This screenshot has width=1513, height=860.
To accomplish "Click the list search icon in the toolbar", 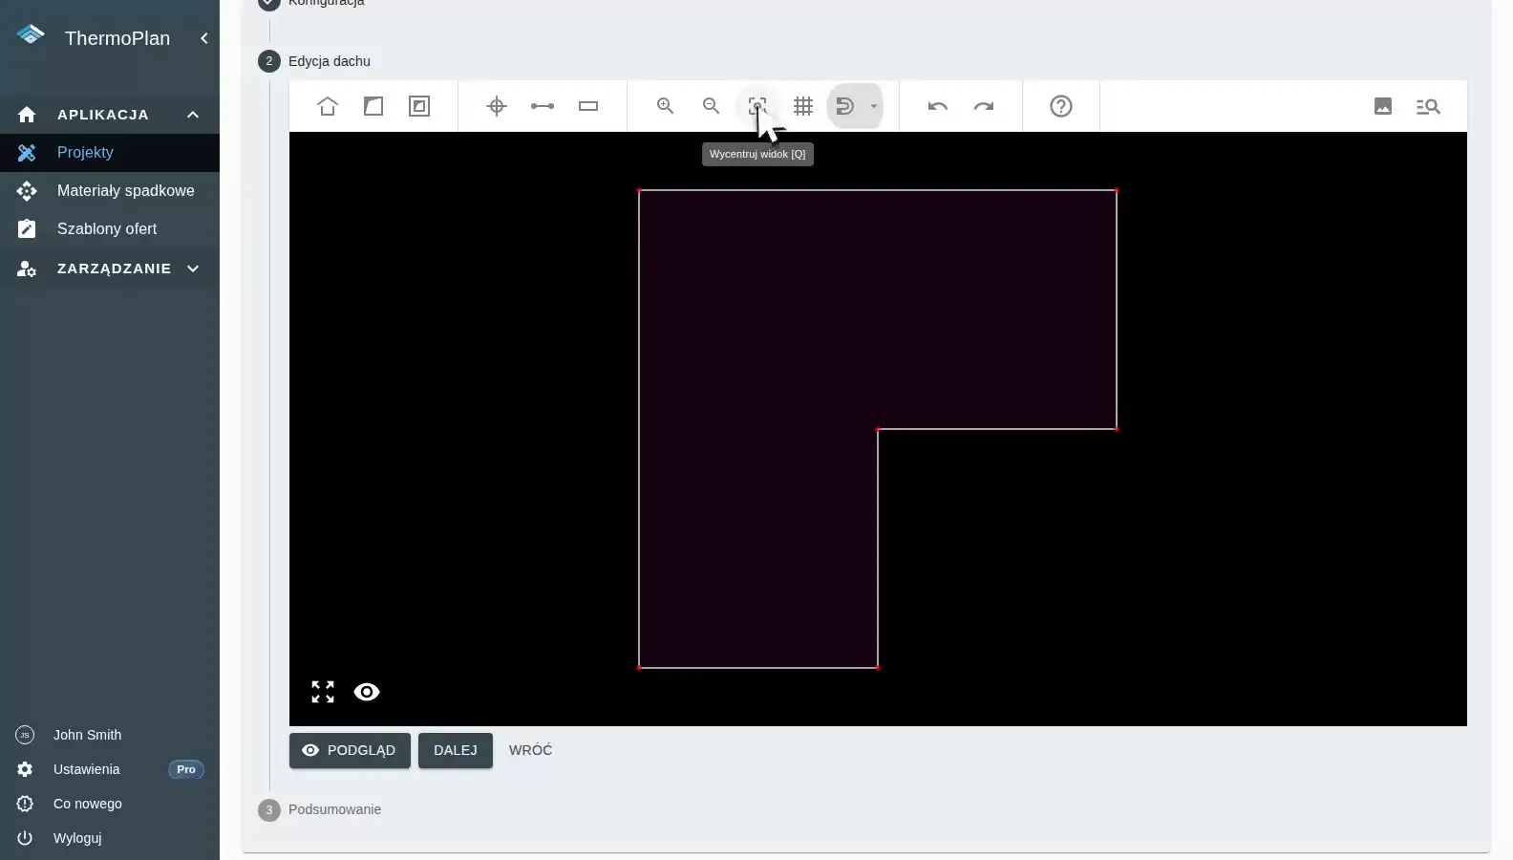I will [1429, 106].
